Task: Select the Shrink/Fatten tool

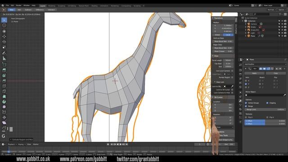Action: pos(4,117)
